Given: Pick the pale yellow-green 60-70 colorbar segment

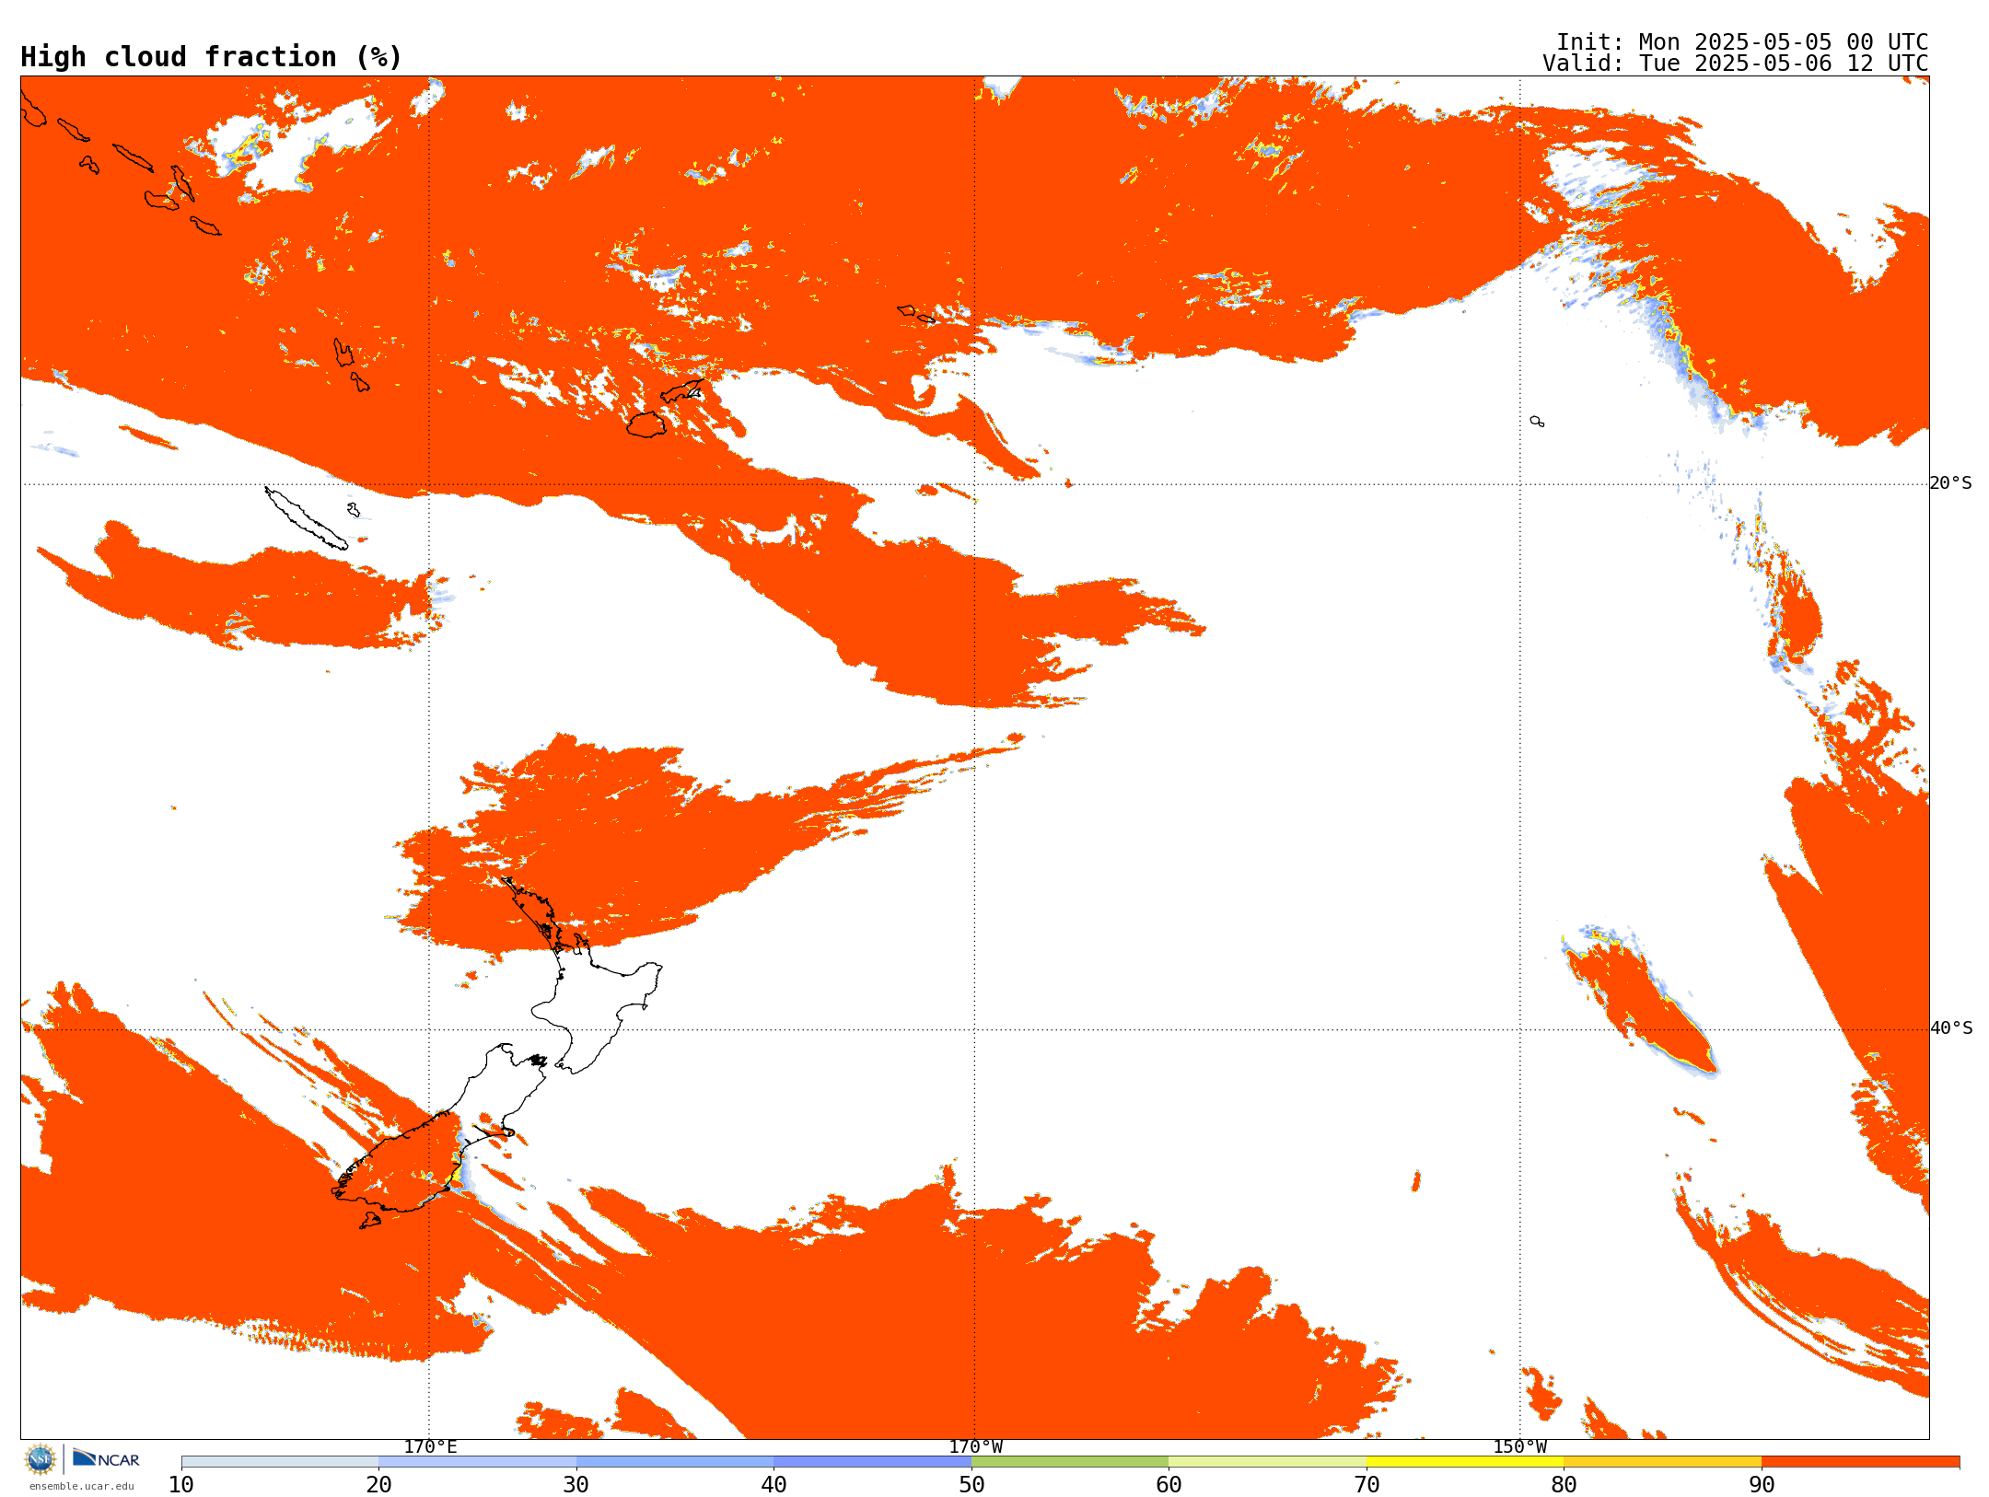Looking at the screenshot, I should pyautogui.click(x=1268, y=1462).
